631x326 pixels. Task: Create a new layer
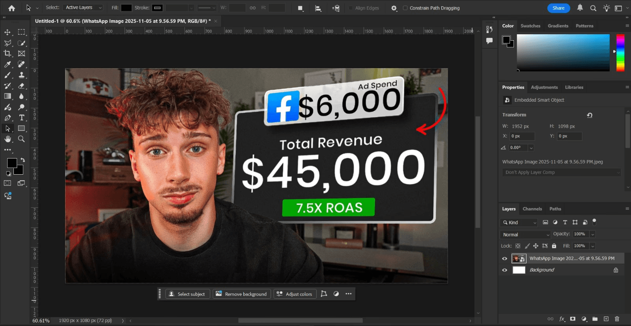click(606, 319)
